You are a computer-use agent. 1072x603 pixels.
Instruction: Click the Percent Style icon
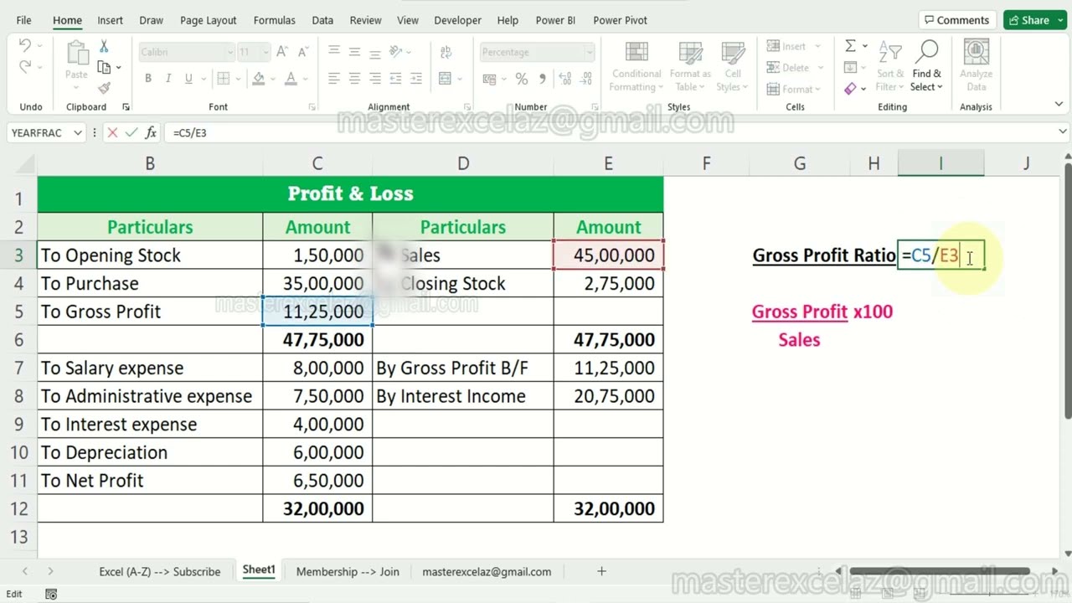(522, 79)
